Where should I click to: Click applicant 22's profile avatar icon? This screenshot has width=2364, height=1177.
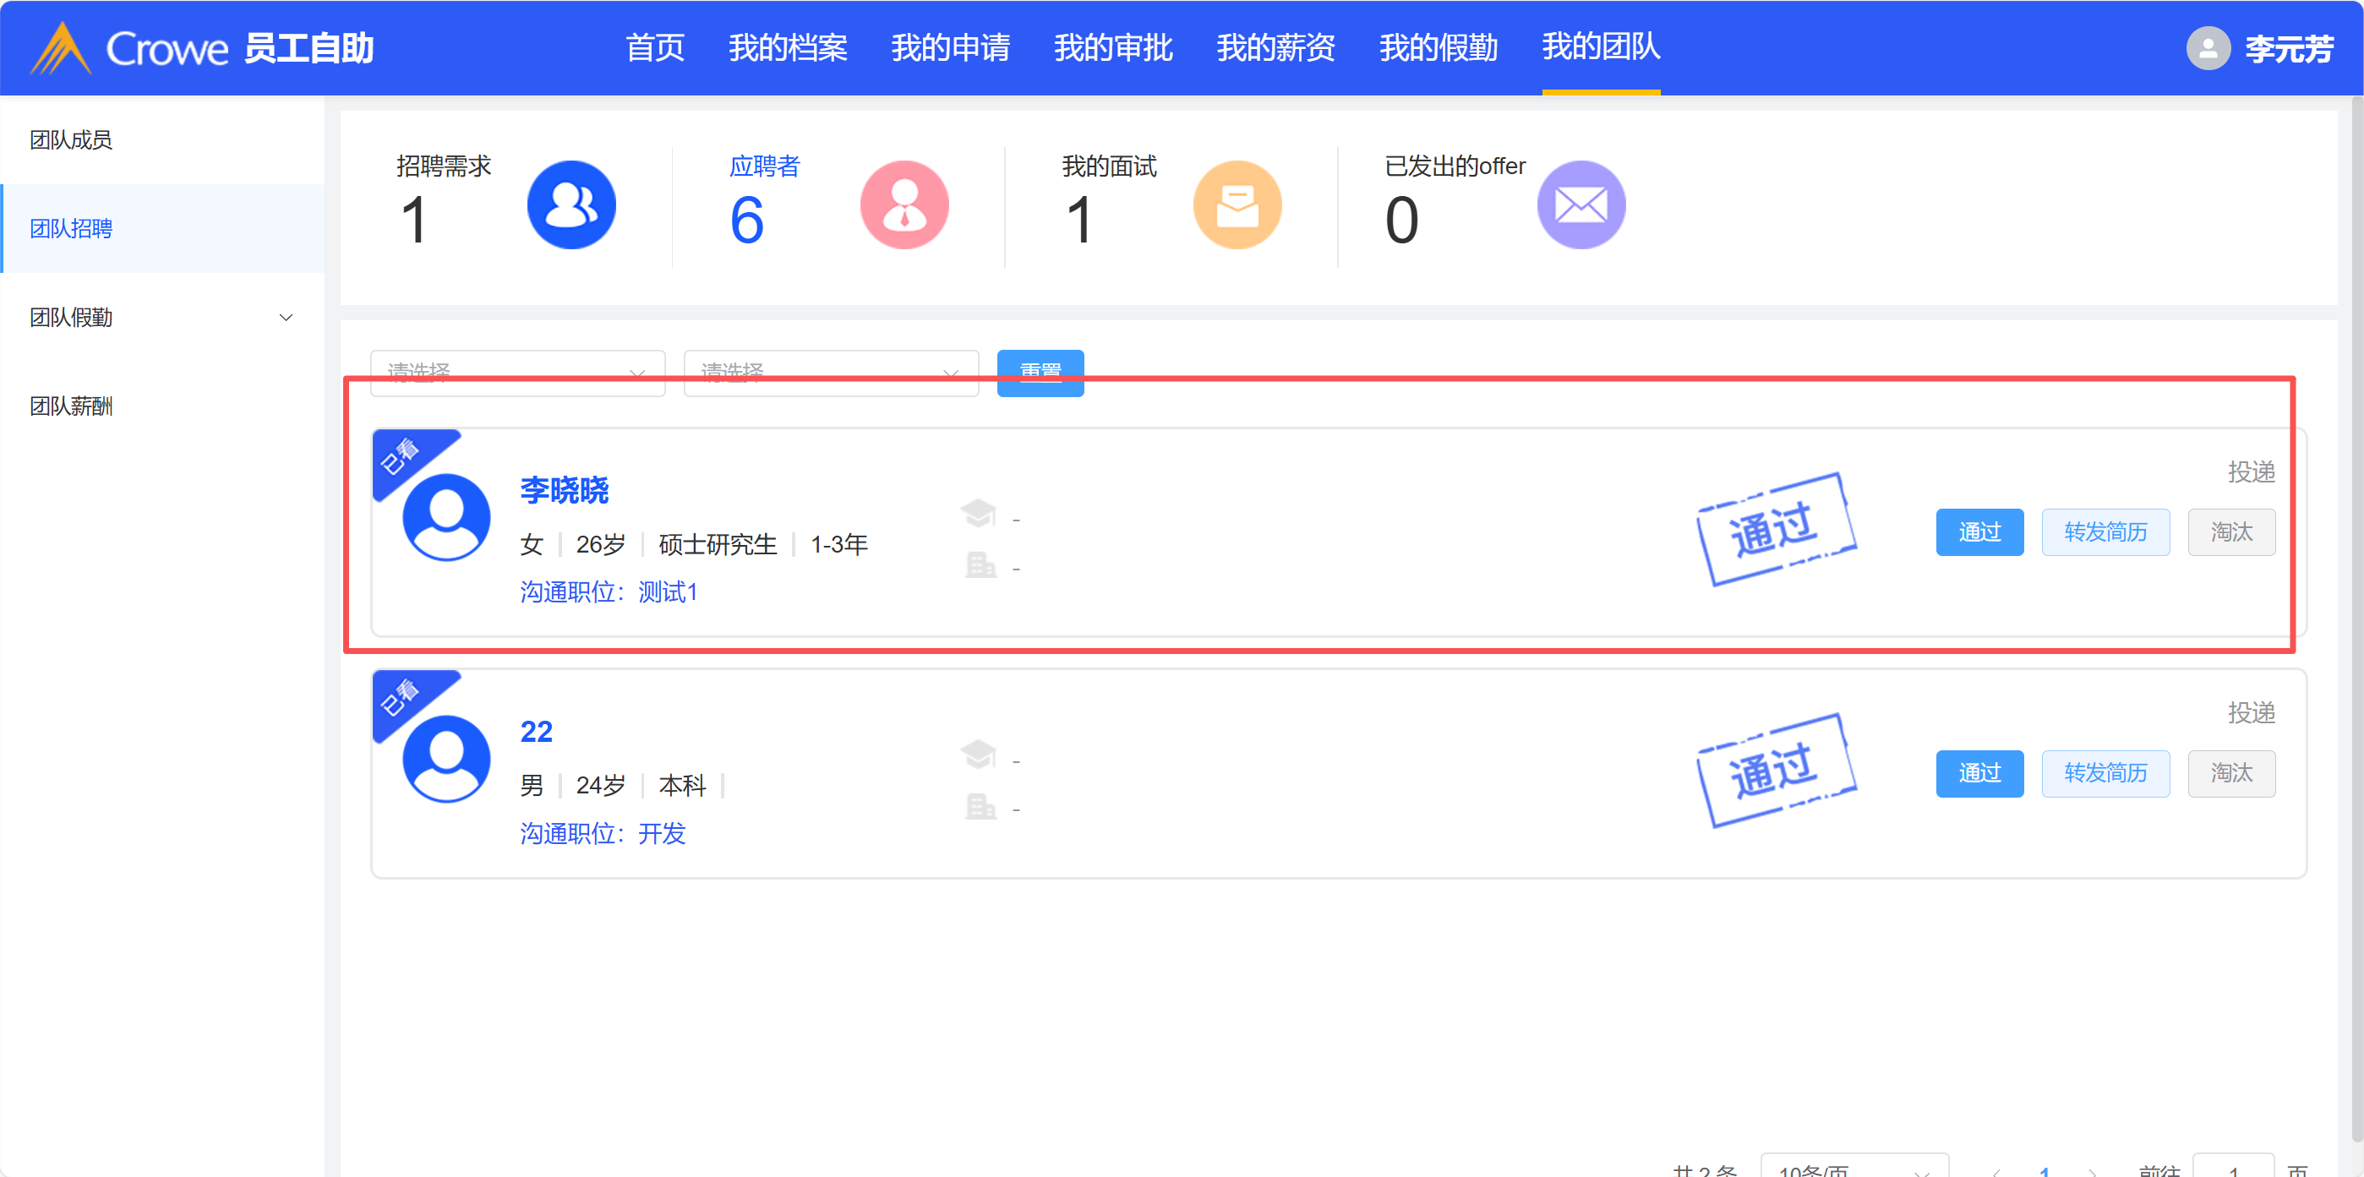(446, 759)
